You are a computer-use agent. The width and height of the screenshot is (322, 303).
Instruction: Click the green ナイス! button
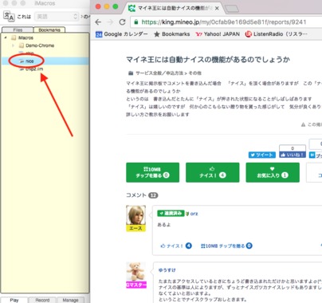[x=213, y=172]
